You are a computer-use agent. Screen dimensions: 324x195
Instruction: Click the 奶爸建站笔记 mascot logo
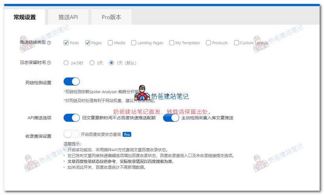(142, 94)
